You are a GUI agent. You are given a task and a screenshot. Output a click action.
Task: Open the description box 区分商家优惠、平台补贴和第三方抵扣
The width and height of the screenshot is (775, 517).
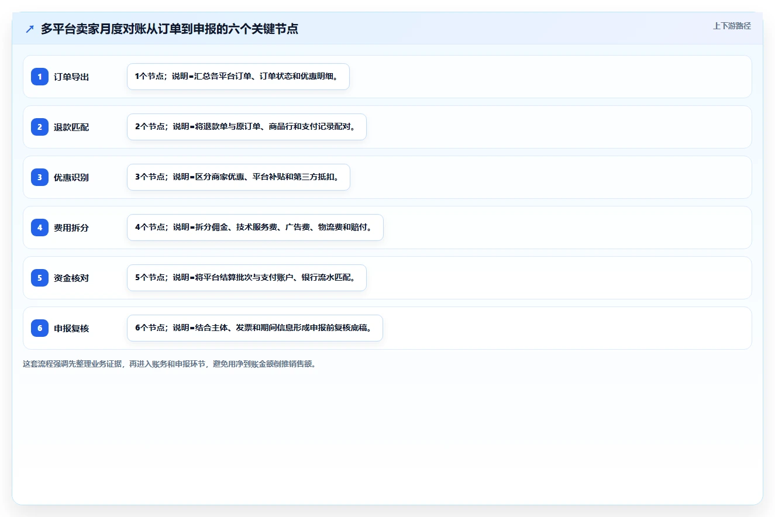point(239,177)
